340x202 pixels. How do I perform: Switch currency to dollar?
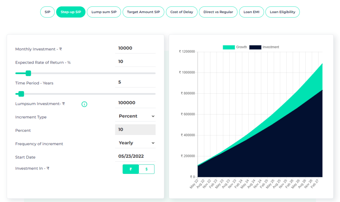coord(146,169)
